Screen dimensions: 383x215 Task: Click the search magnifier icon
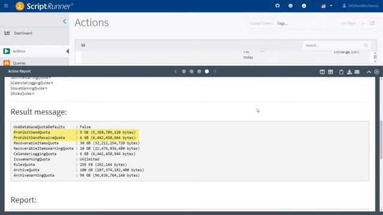pos(366,45)
